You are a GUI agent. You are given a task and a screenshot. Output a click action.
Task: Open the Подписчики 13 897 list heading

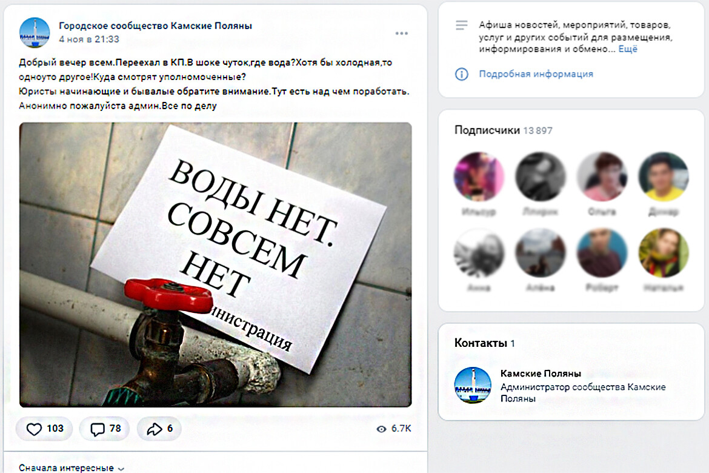(x=503, y=130)
